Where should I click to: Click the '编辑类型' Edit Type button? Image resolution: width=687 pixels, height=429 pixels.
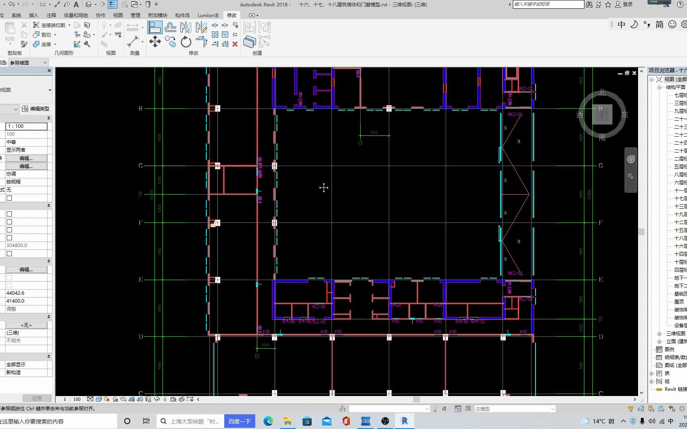pyautogui.click(x=36, y=108)
